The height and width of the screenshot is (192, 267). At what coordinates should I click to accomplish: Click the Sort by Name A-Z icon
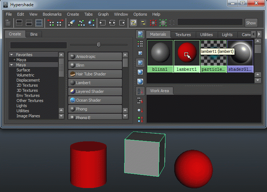coord(140,91)
